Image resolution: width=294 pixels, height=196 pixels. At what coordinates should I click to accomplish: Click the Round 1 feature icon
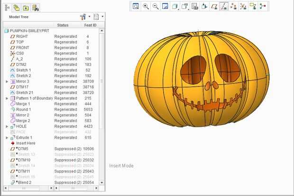pyautogui.click(x=13, y=109)
